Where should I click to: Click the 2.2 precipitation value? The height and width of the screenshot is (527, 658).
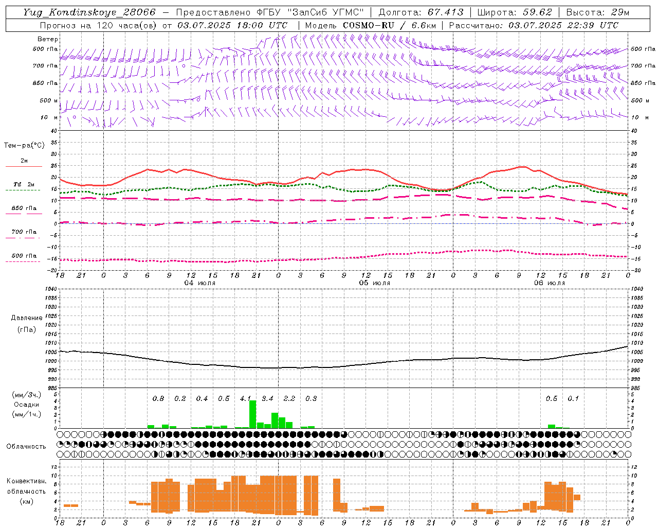point(289,398)
